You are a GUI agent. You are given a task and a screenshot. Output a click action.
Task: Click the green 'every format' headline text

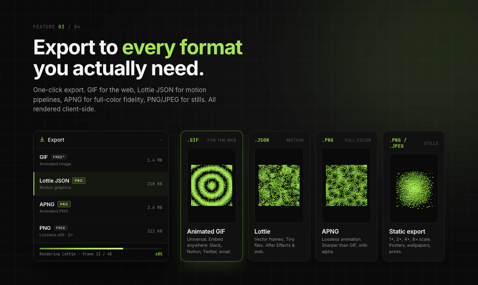[x=182, y=47]
